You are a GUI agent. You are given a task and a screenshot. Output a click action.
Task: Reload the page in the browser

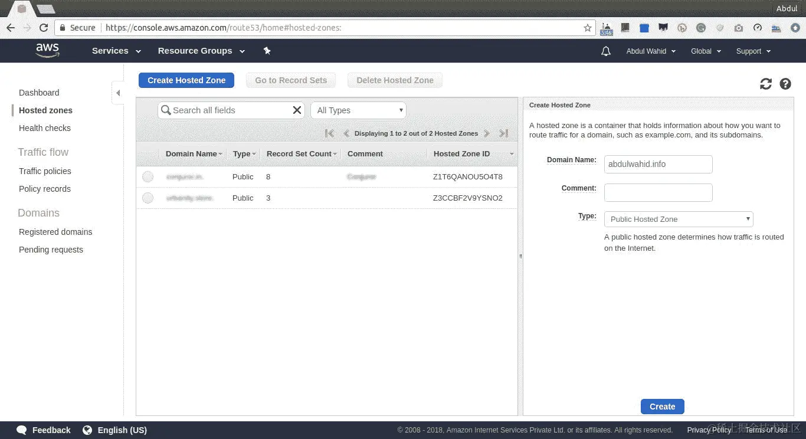click(x=44, y=28)
